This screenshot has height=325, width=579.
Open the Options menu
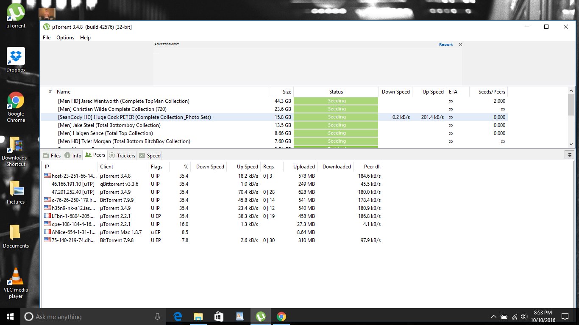65,38
